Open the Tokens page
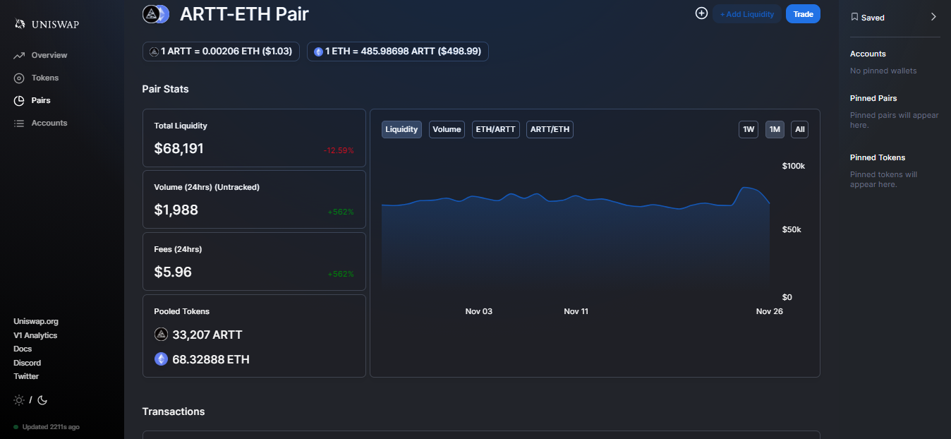Viewport: 951px width, 439px height. pos(45,78)
